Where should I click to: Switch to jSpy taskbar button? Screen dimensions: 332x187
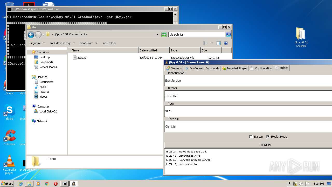tap(74, 184)
